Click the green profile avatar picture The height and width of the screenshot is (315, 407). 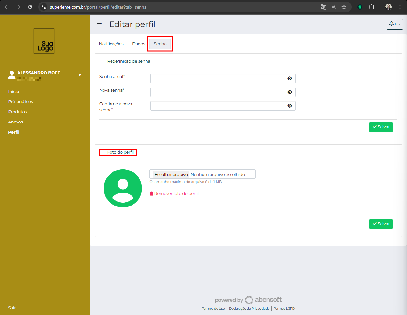123,188
